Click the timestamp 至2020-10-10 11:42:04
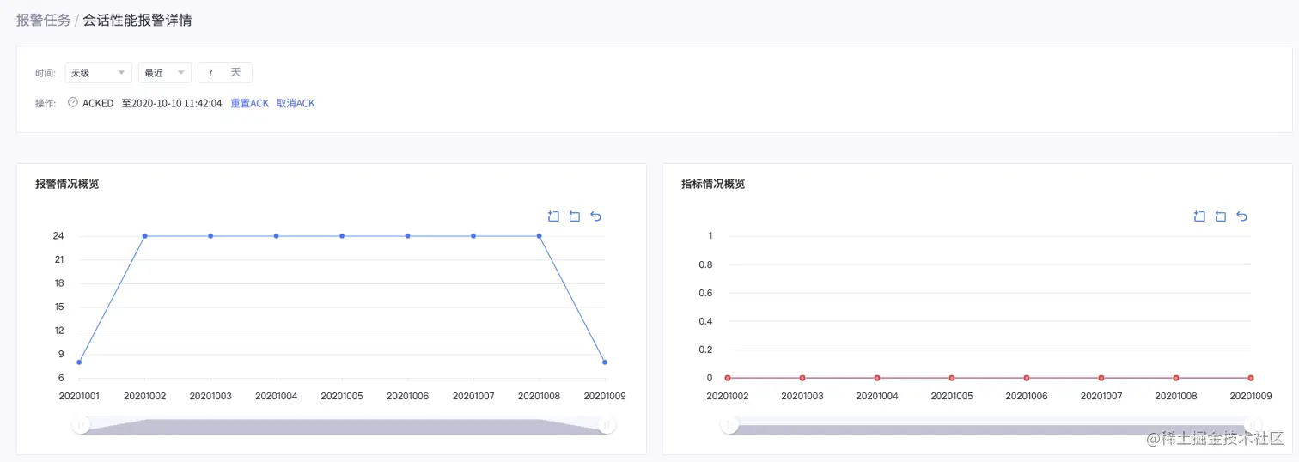The height and width of the screenshot is (462, 1299). 172,103
